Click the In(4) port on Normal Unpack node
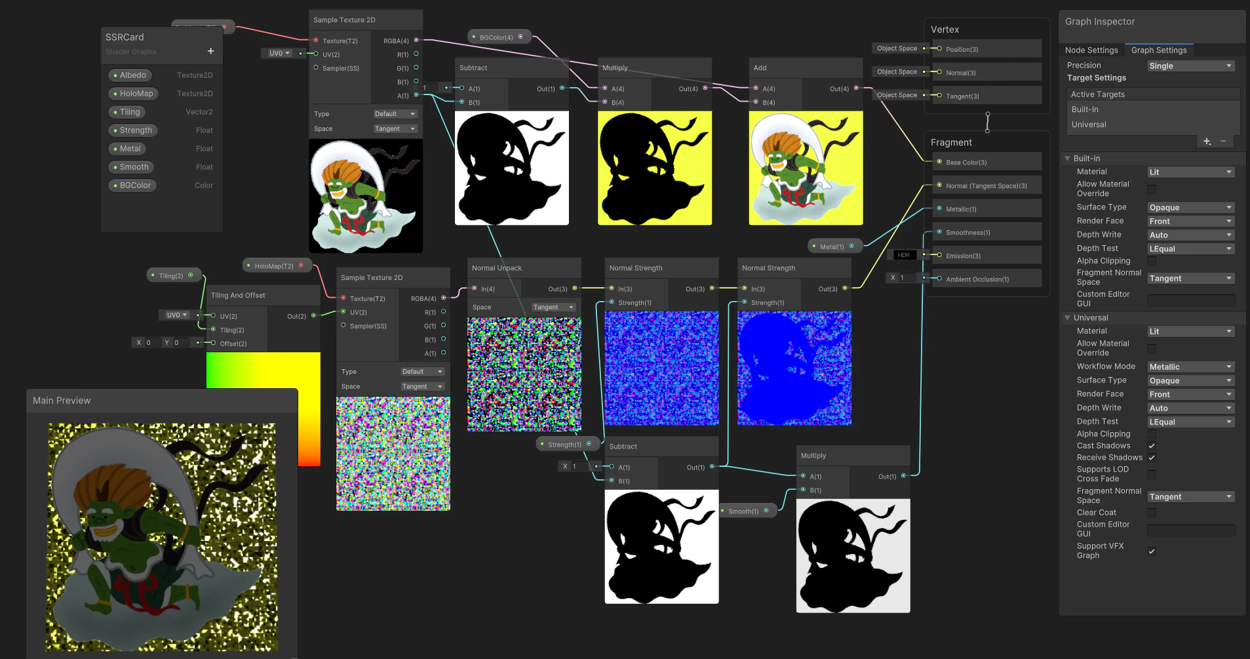The height and width of the screenshot is (659, 1250). pyautogui.click(x=475, y=289)
